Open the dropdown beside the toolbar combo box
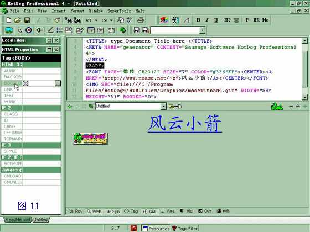Screen dimensions: 310x232 pos(202,30)
